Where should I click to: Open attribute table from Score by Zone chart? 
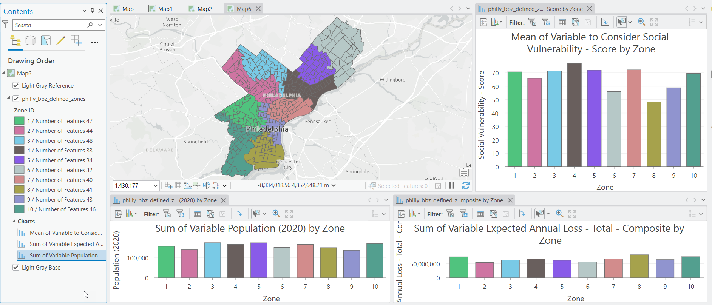tap(562, 22)
